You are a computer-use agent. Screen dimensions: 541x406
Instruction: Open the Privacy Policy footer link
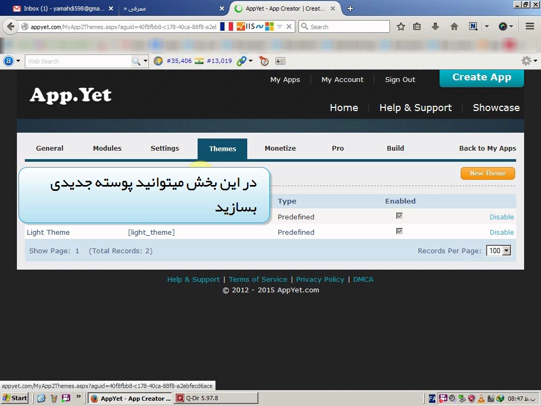click(320, 279)
